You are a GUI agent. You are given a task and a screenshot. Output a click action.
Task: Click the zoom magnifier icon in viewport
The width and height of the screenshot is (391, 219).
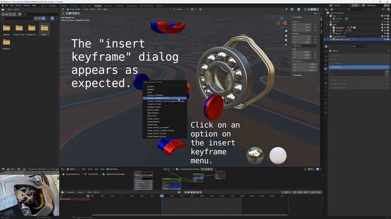[x=286, y=31]
